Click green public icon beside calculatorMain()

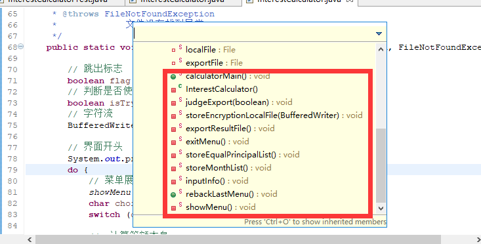pyautogui.click(x=173, y=77)
